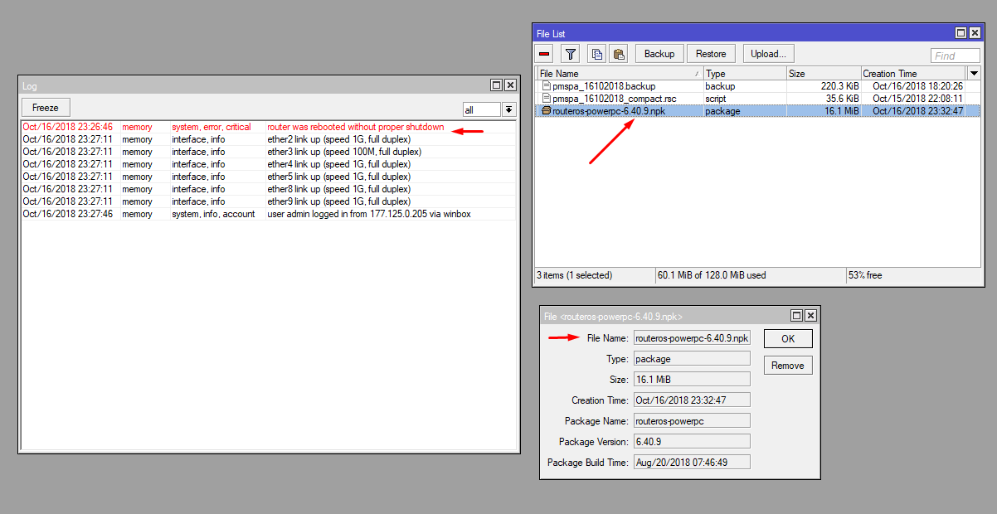Click the Backup button
The height and width of the screenshot is (514, 997).
pyautogui.click(x=659, y=54)
